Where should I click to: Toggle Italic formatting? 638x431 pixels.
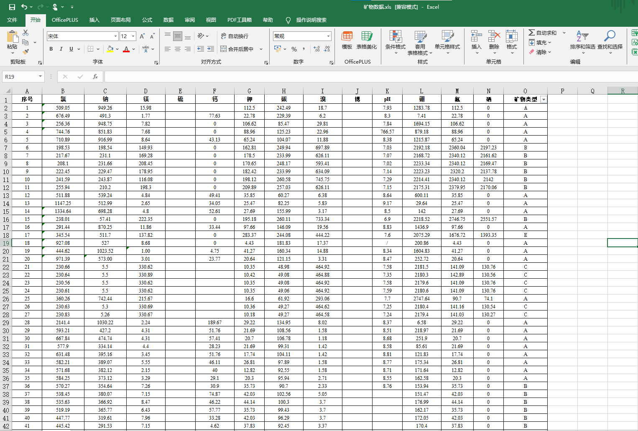click(x=61, y=49)
